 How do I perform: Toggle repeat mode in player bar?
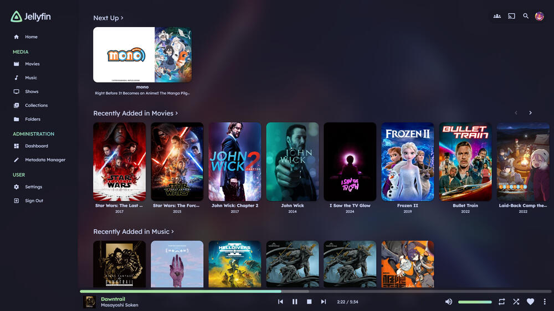(x=501, y=302)
